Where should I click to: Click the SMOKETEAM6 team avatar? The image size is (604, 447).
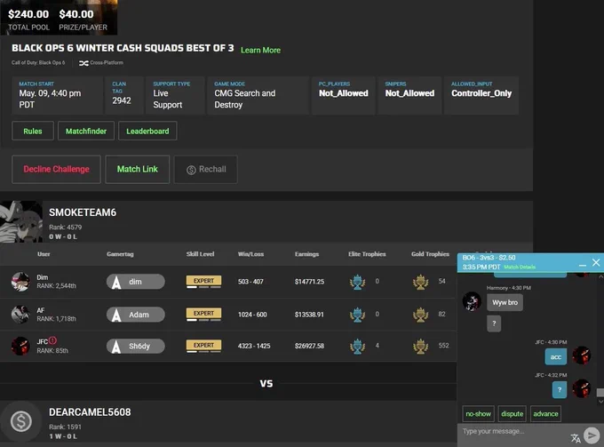click(21, 221)
